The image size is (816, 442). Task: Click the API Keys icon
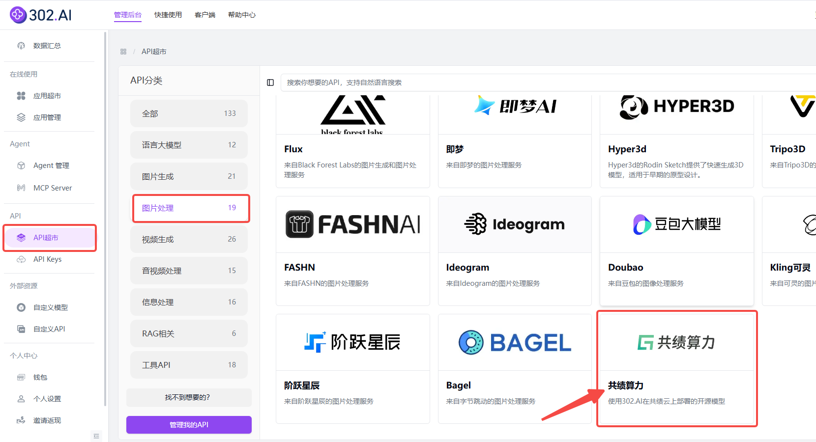[x=21, y=259]
